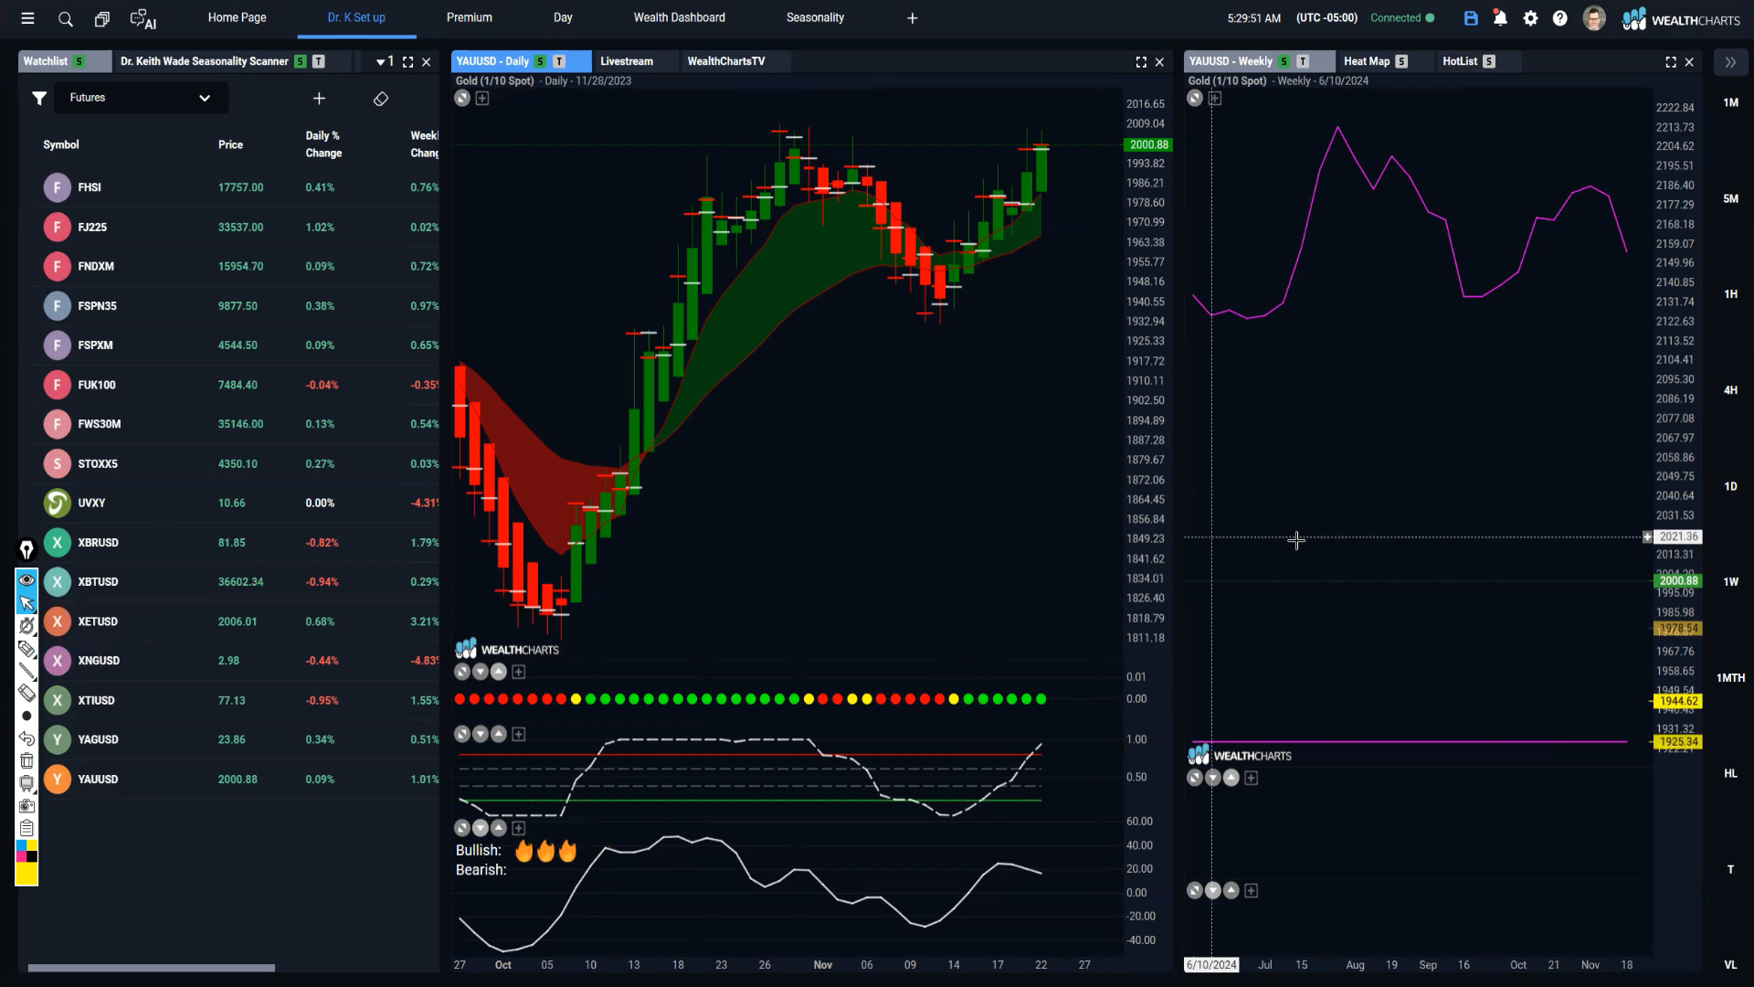Open the hamburger main menu
The image size is (1754, 987).
[x=27, y=18]
